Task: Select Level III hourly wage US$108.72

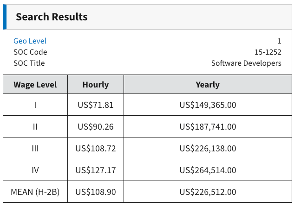Action: pyautogui.click(x=96, y=149)
